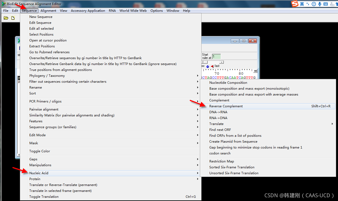Expand the Features submenu
338x201 pixels.
click(110, 121)
